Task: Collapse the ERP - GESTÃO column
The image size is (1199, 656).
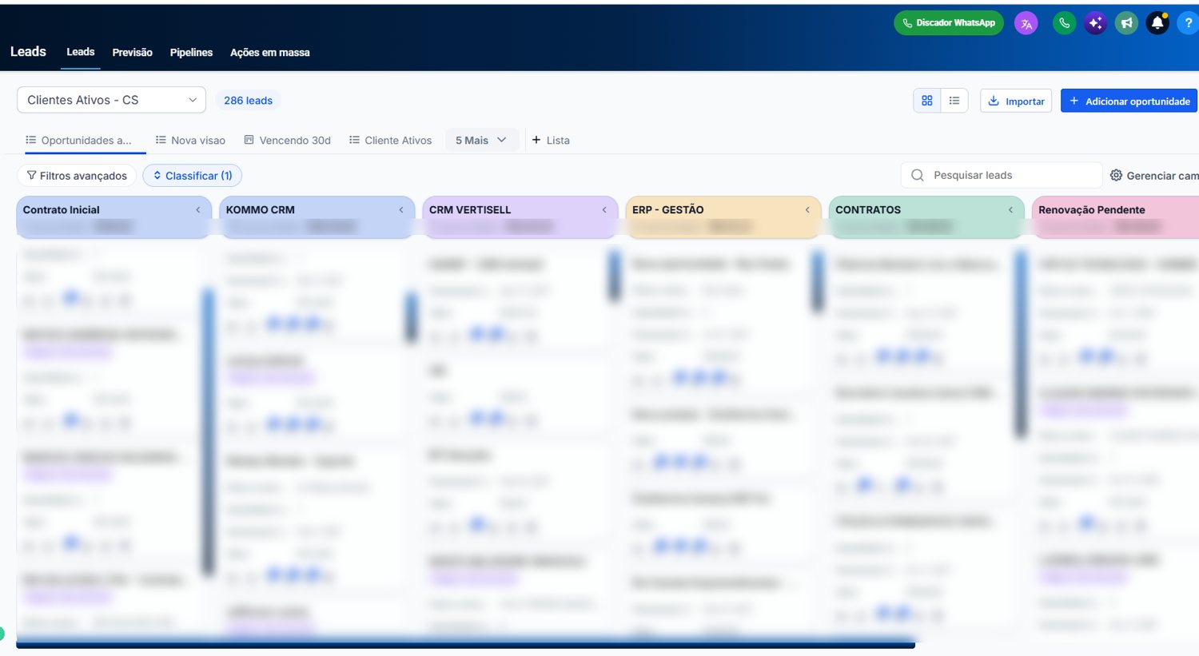Action: [807, 210]
